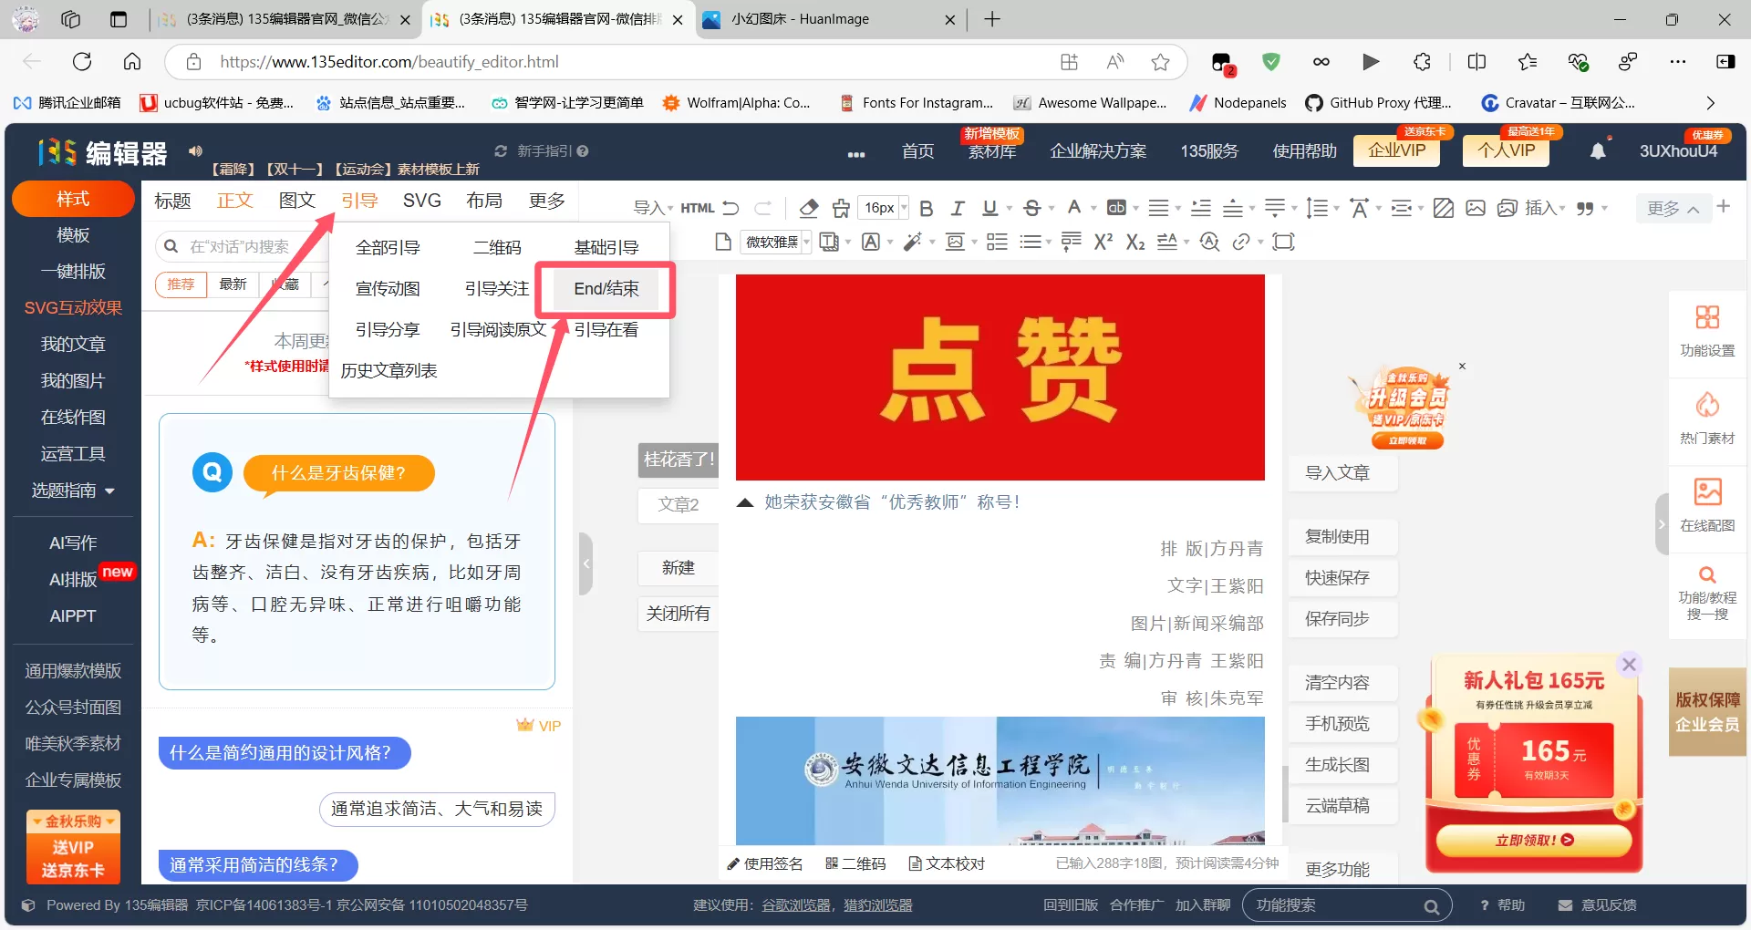Select the Italic formatting icon
The image size is (1751, 930).
click(958, 208)
